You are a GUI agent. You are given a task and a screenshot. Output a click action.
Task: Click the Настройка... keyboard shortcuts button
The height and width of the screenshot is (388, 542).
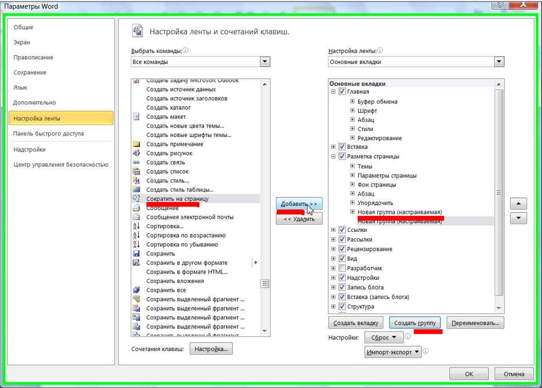[211, 349]
